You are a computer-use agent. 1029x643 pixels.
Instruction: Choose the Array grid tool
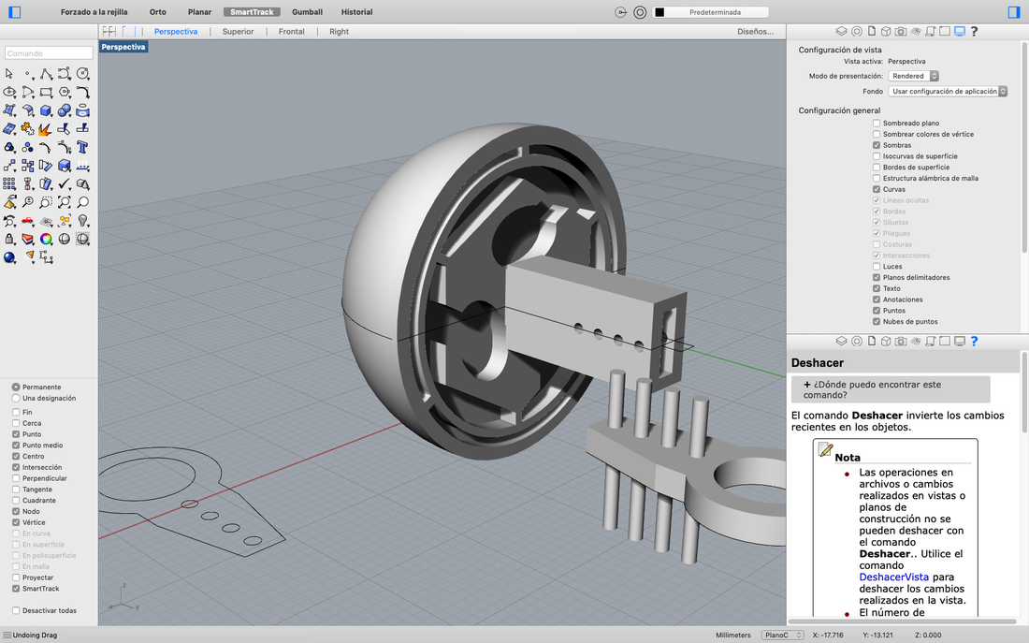(x=9, y=183)
